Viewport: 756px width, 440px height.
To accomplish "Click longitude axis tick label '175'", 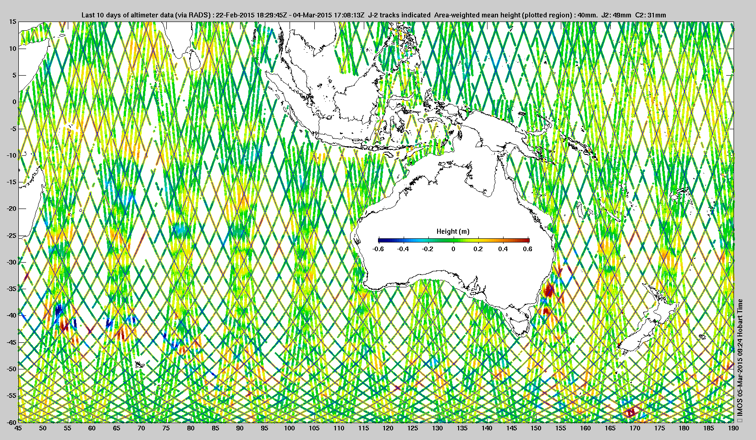I will point(659,428).
